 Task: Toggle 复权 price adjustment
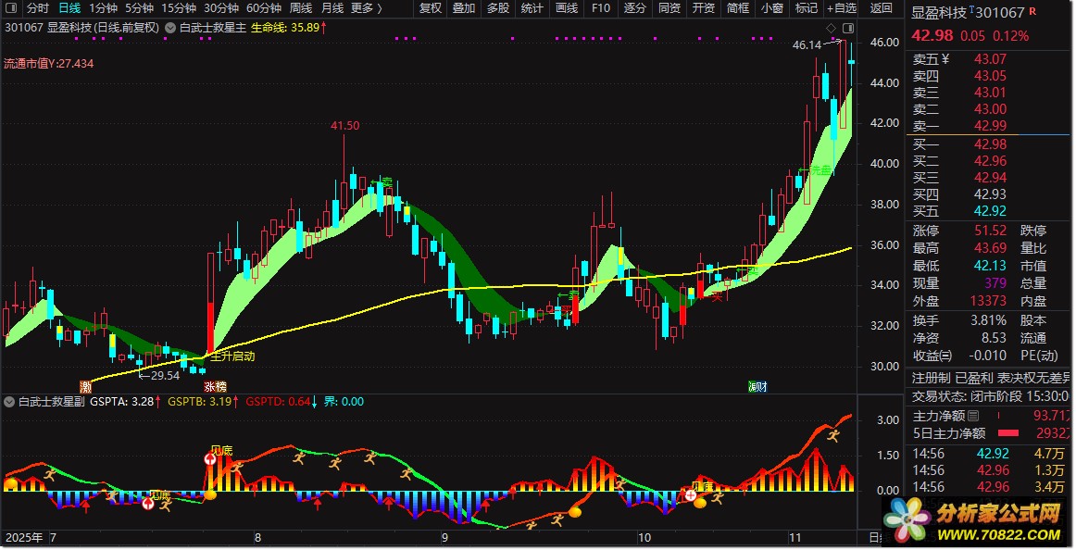pos(431,8)
